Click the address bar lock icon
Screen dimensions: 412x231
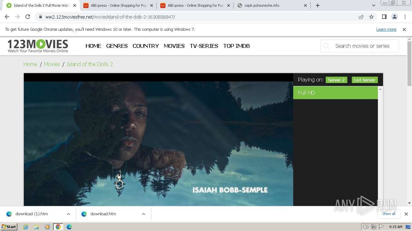[40, 17]
